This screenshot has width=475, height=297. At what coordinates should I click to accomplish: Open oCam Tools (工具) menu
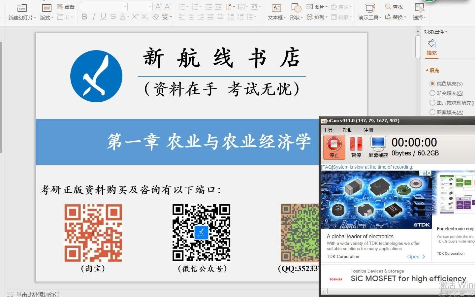(328, 130)
